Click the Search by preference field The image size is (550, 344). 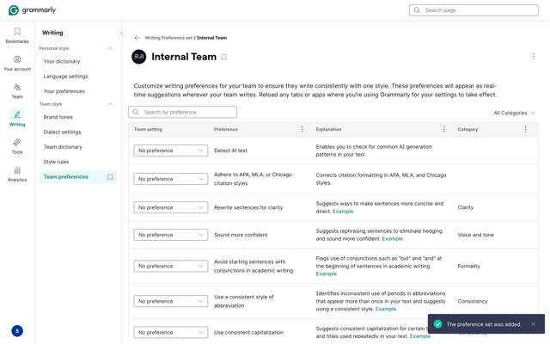[182, 113]
